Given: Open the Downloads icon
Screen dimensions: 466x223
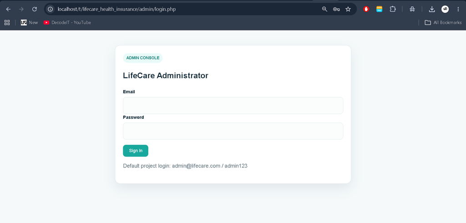Looking at the screenshot, I should point(432,9).
